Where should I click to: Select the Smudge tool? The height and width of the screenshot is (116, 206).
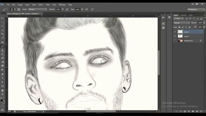coord(2,66)
